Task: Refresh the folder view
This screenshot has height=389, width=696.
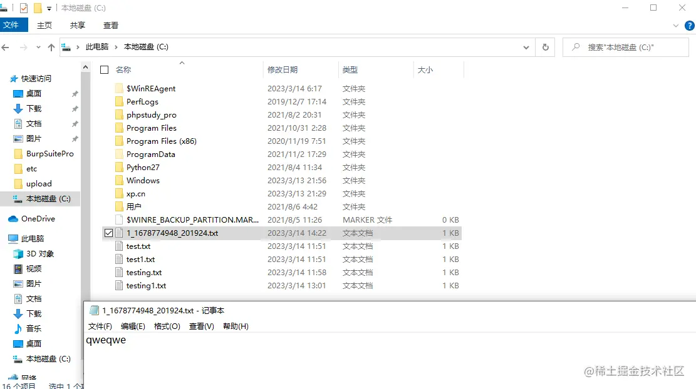Action: (546, 47)
